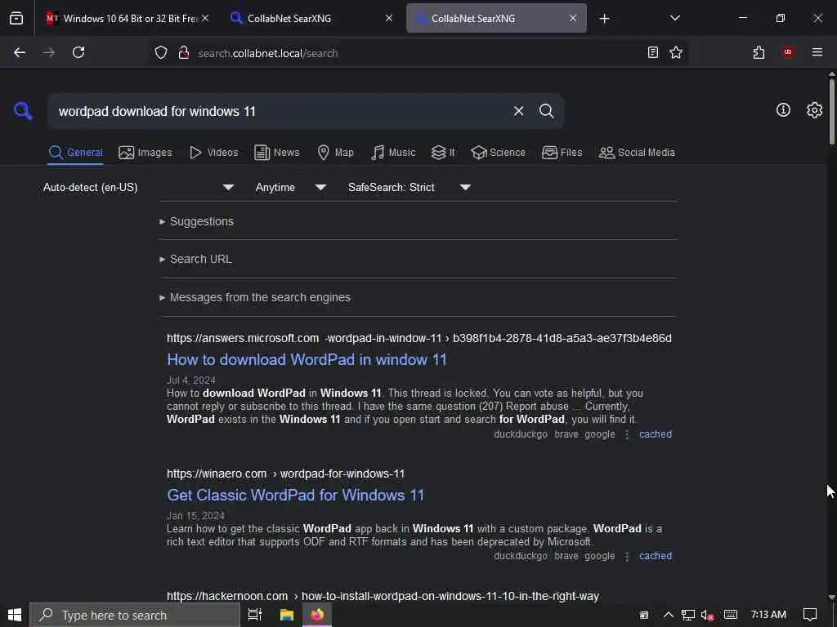837x627 pixels.
Task: View site security lock icon
Action: click(184, 52)
